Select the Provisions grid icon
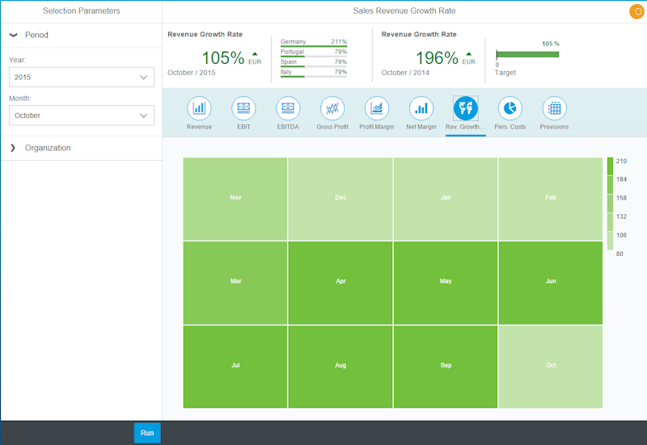Screen dimensions: 647x445 click(554, 108)
